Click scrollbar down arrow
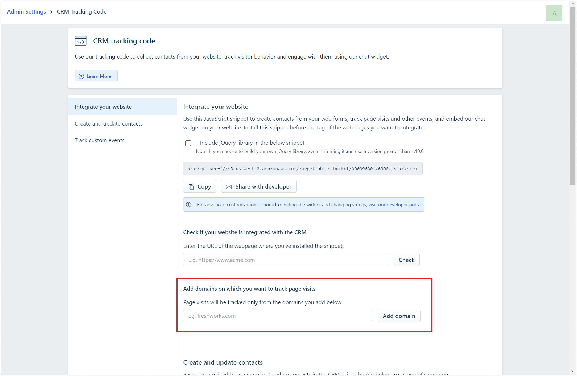Screen dimensions: 577x376 (572, 371)
